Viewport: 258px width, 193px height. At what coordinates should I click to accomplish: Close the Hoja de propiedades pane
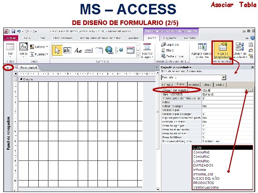click(253, 67)
